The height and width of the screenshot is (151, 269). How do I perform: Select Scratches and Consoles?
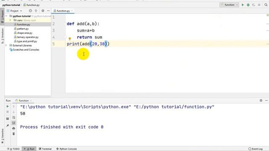[26, 49]
